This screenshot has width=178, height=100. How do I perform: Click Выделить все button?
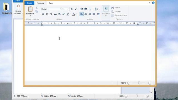point(119,15)
